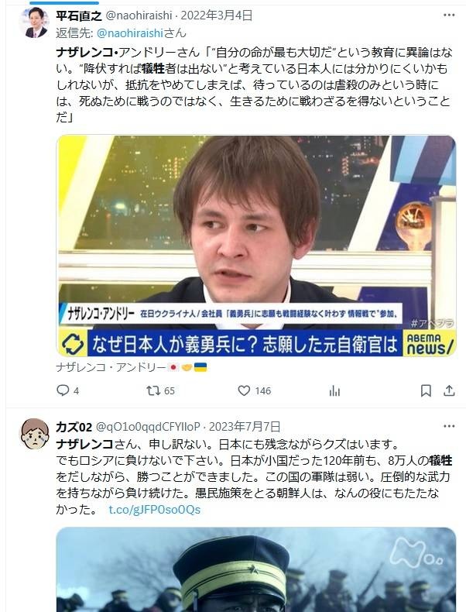Screen dimensions: 466x612
Task: Bookmark the 平石直之 tweet
Action: 426,390
